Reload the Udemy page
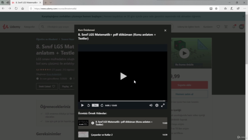248x140 pixels. pos(16,9)
